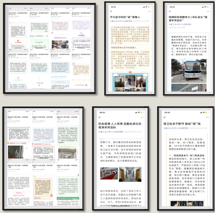
Task: Open the dormitory staff photo collage
Action: [x=130, y=82]
